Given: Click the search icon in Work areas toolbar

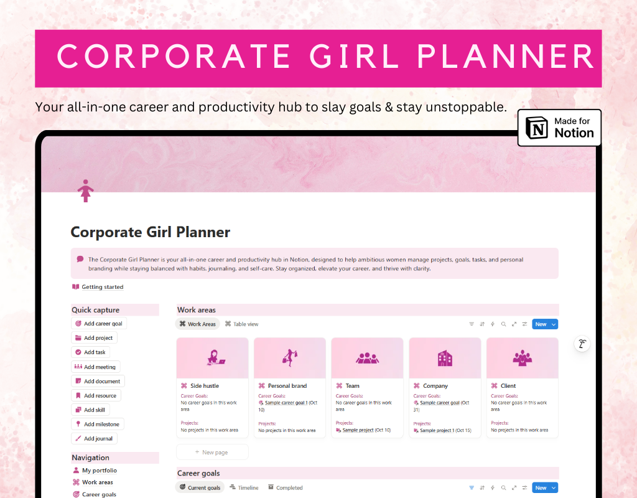Looking at the screenshot, I should point(503,324).
